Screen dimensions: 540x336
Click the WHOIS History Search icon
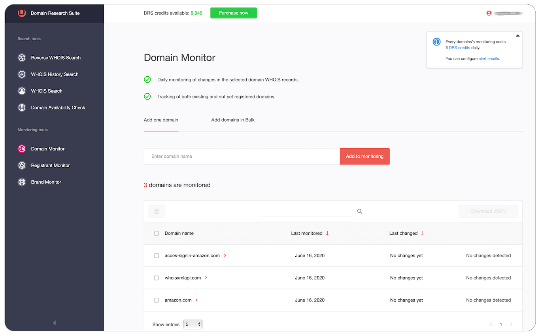[22, 74]
